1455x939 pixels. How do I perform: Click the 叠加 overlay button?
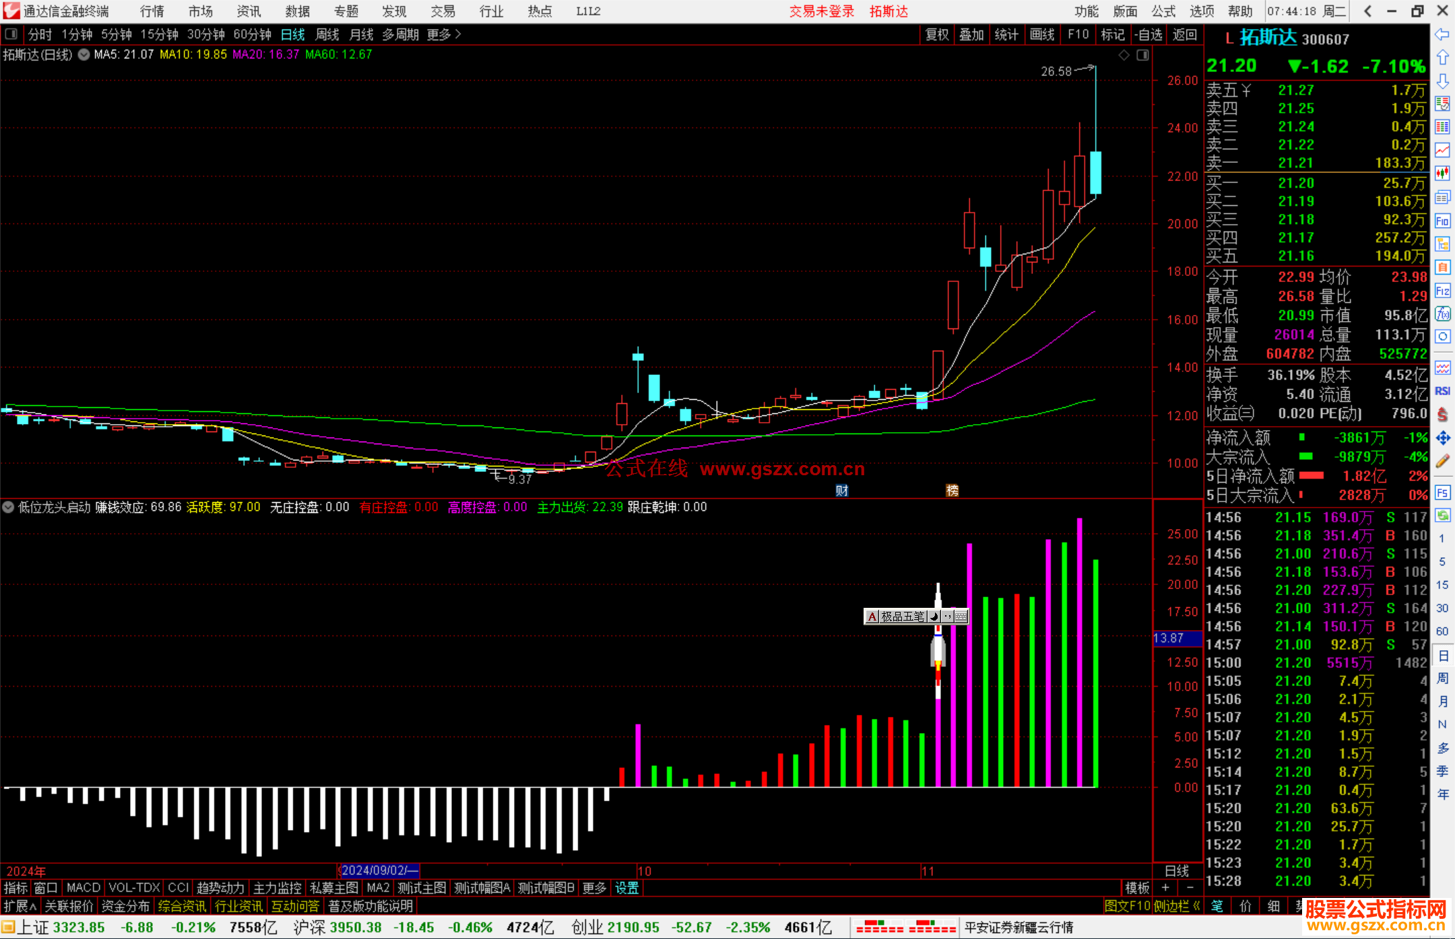click(971, 34)
